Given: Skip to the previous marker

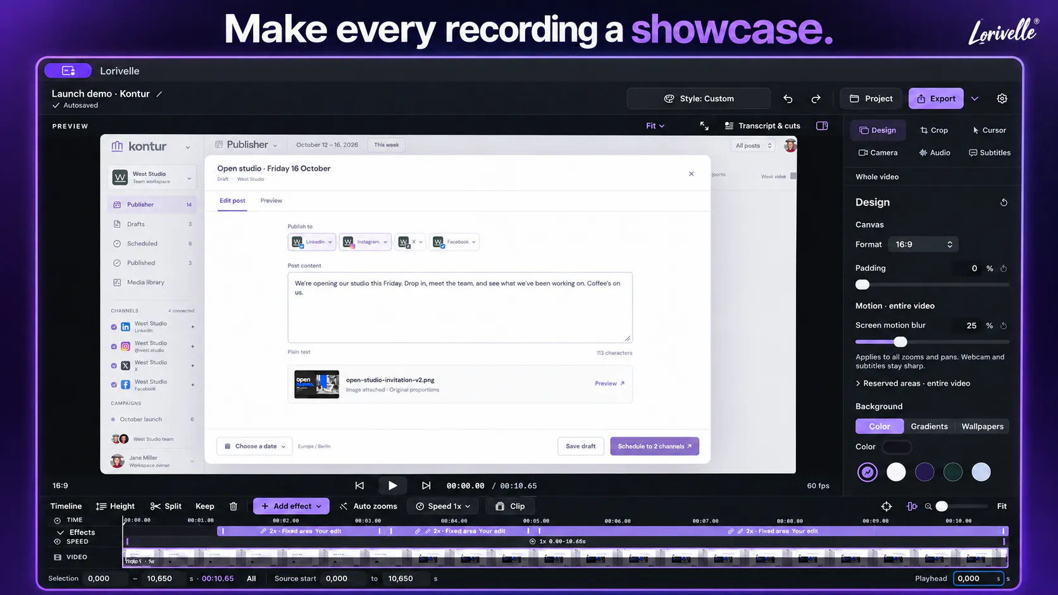Looking at the screenshot, I should click(359, 486).
